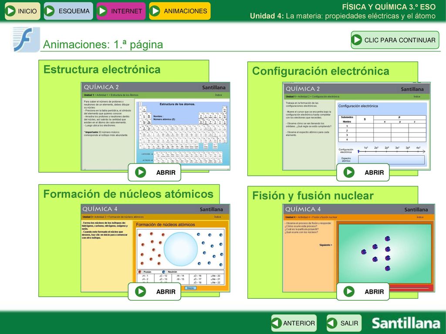Select the ANIMACIONES section
The image size is (446, 334).
point(180,11)
